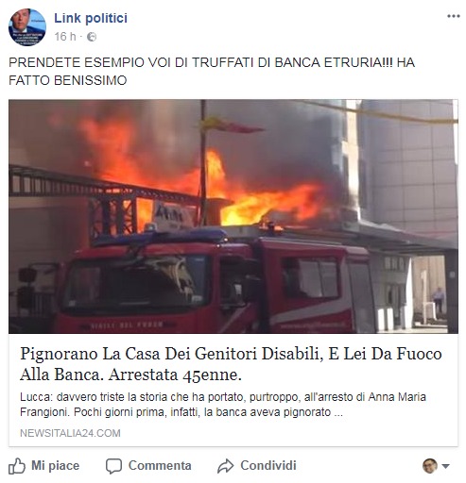Open the burning building article image

coord(233,216)
